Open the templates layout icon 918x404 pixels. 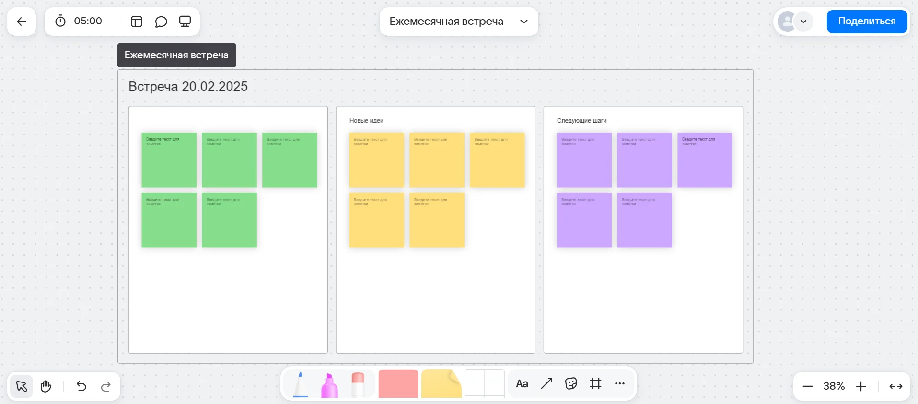pyautogui.click(x=137, y=22)
